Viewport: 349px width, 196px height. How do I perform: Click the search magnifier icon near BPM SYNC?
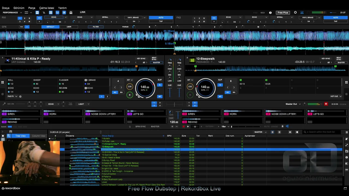tap(130, 127)
